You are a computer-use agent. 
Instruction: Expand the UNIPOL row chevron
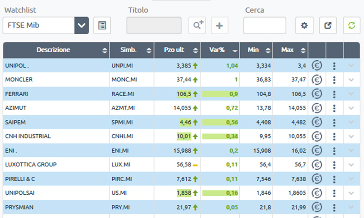tap(351, 66)
